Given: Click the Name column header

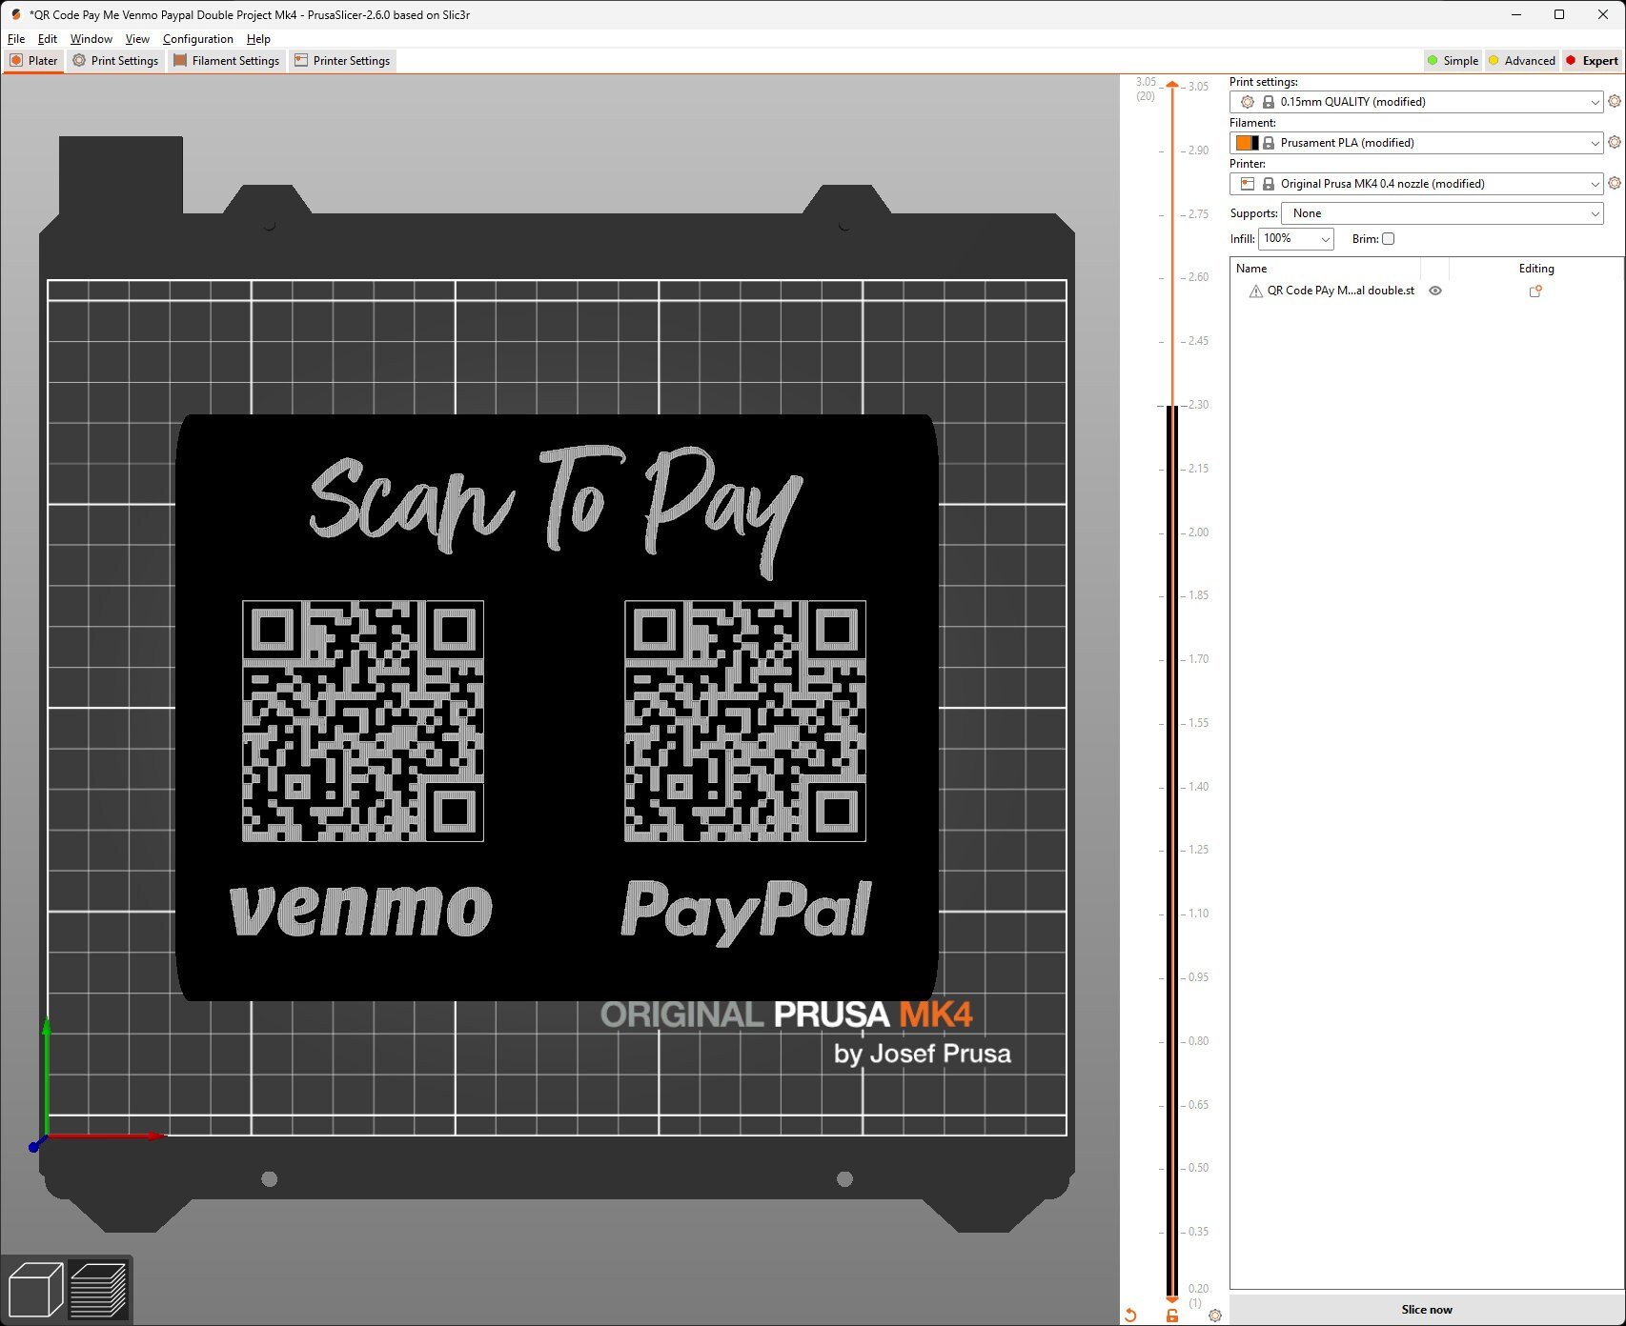Looking at the screenshot, I should tap(1251, 269).
